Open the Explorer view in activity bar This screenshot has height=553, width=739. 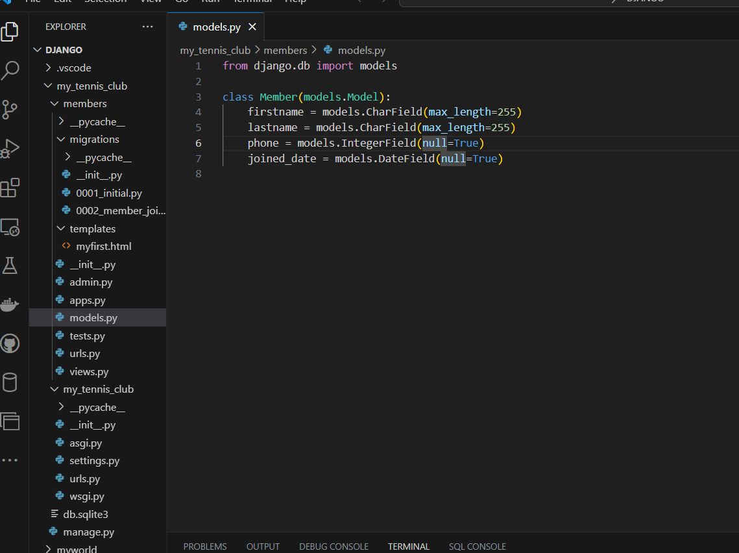pyautogui.click(x=10, y=31)
